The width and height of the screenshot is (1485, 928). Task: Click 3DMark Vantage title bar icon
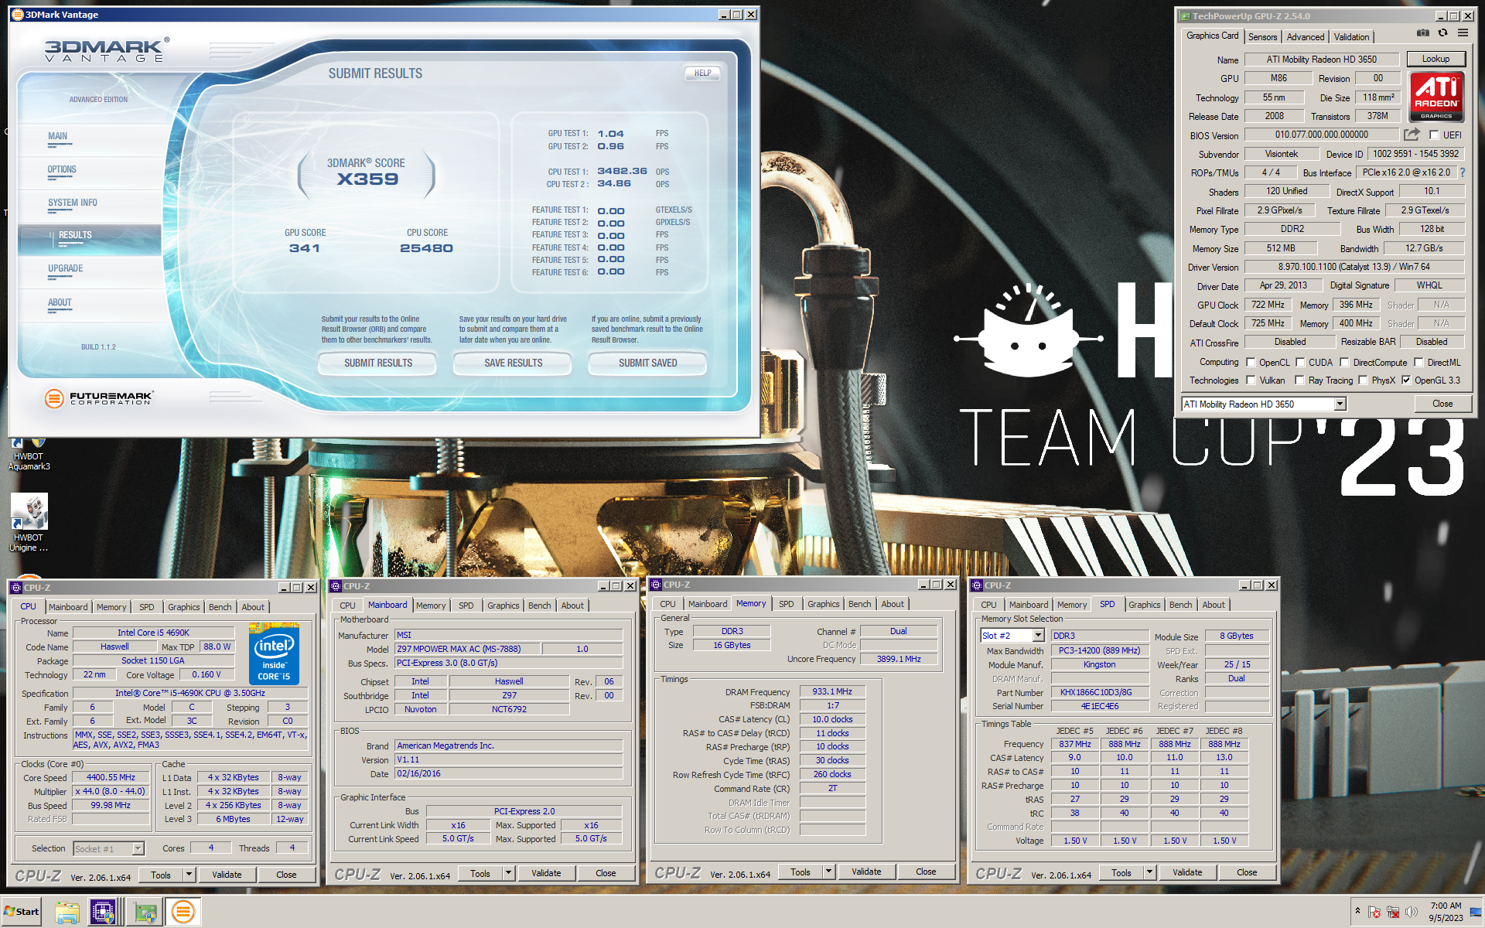17,15
